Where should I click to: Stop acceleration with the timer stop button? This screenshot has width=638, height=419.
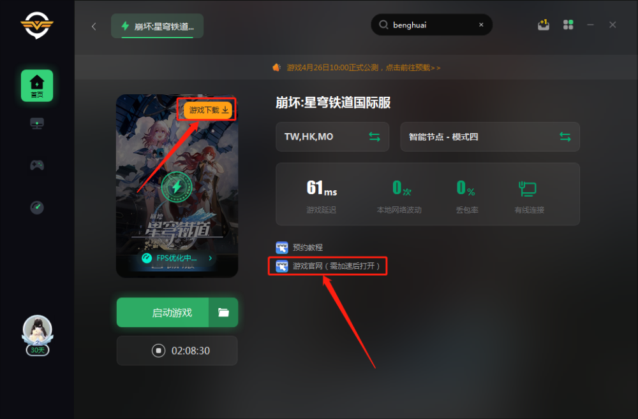[159, 350]
